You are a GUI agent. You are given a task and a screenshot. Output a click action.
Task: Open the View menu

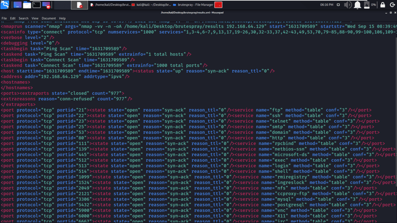pos(35,18)
